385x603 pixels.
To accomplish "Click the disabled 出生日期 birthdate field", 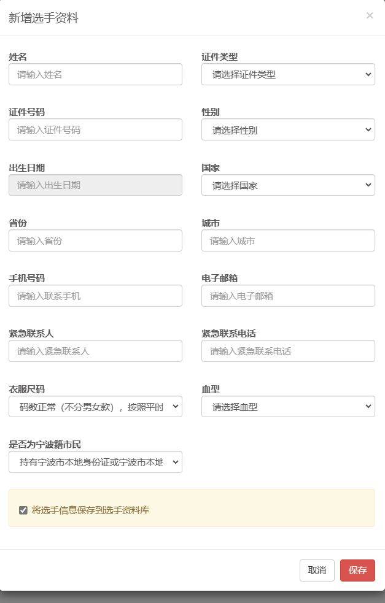I will (95, 185).
